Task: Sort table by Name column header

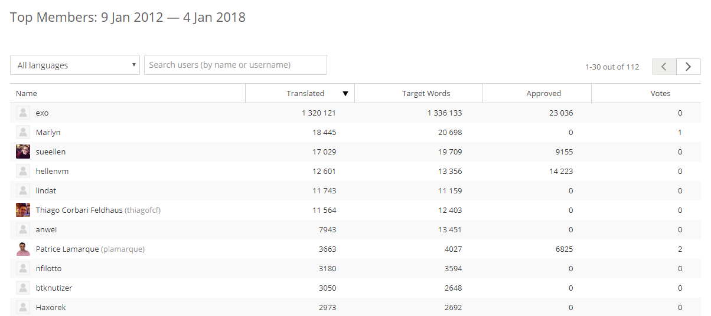Action: [x=27, y=93]
